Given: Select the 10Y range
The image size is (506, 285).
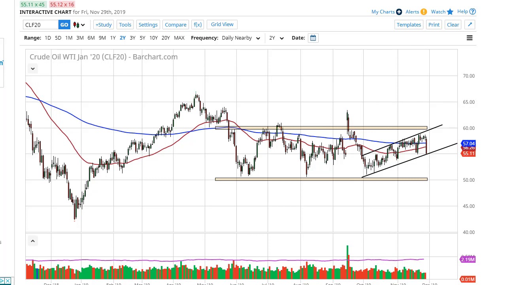Looking at the screenshot, I should [x=153, y=38].
